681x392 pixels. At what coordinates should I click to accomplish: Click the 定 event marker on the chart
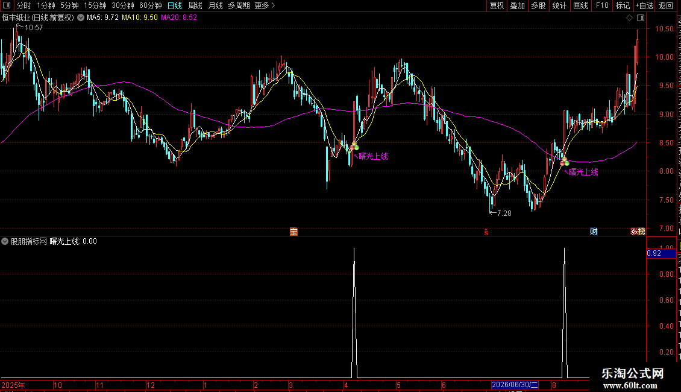point(293,232)
